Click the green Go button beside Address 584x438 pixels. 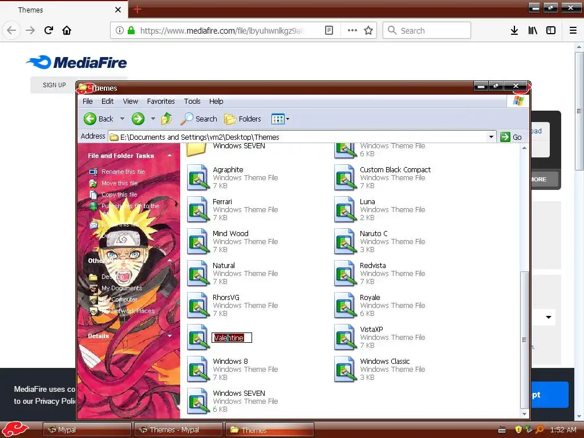pos(510,137)
